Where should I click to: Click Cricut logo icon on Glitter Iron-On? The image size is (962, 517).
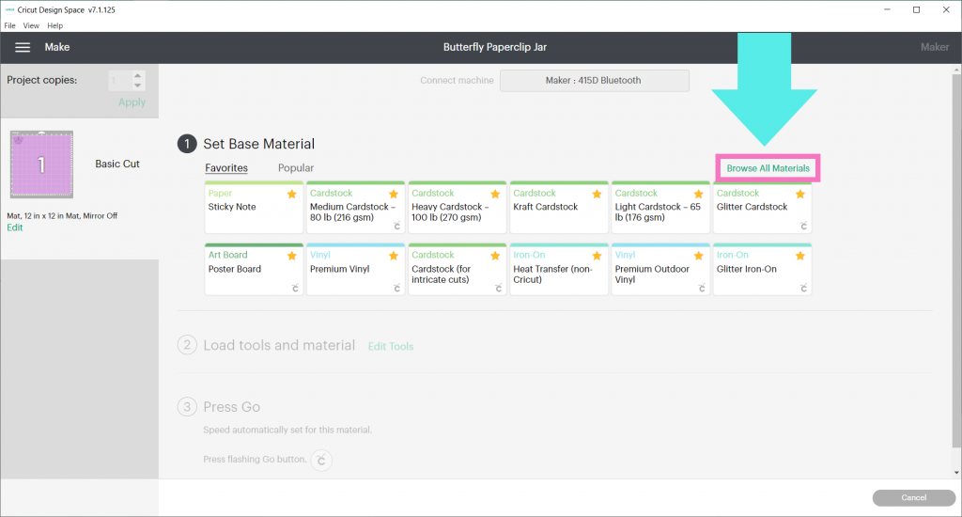point(803,288)
